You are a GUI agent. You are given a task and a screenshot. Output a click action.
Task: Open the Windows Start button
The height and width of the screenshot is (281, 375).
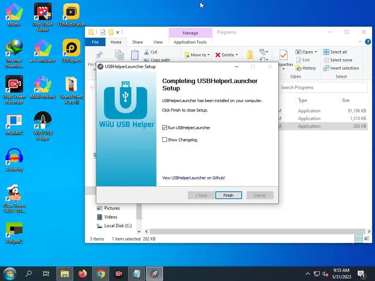[10, 274]
